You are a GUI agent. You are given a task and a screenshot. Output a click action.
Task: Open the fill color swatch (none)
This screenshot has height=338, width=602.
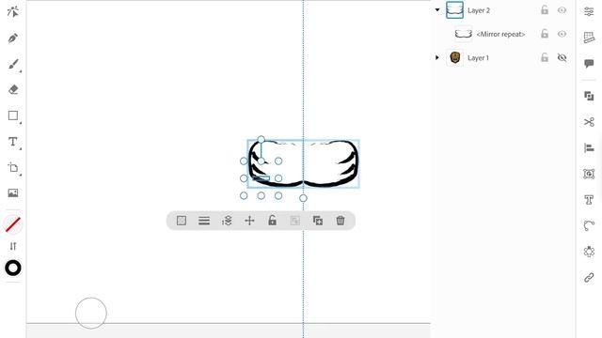12,224
